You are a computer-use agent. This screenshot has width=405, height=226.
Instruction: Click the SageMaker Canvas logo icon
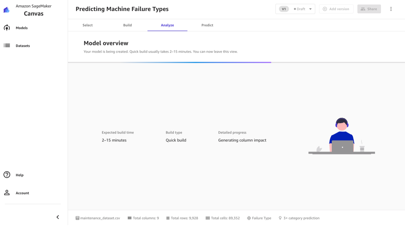[x=7, y=10]
